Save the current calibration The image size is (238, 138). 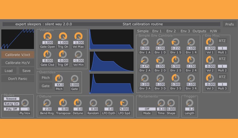[x=26, y=71]
